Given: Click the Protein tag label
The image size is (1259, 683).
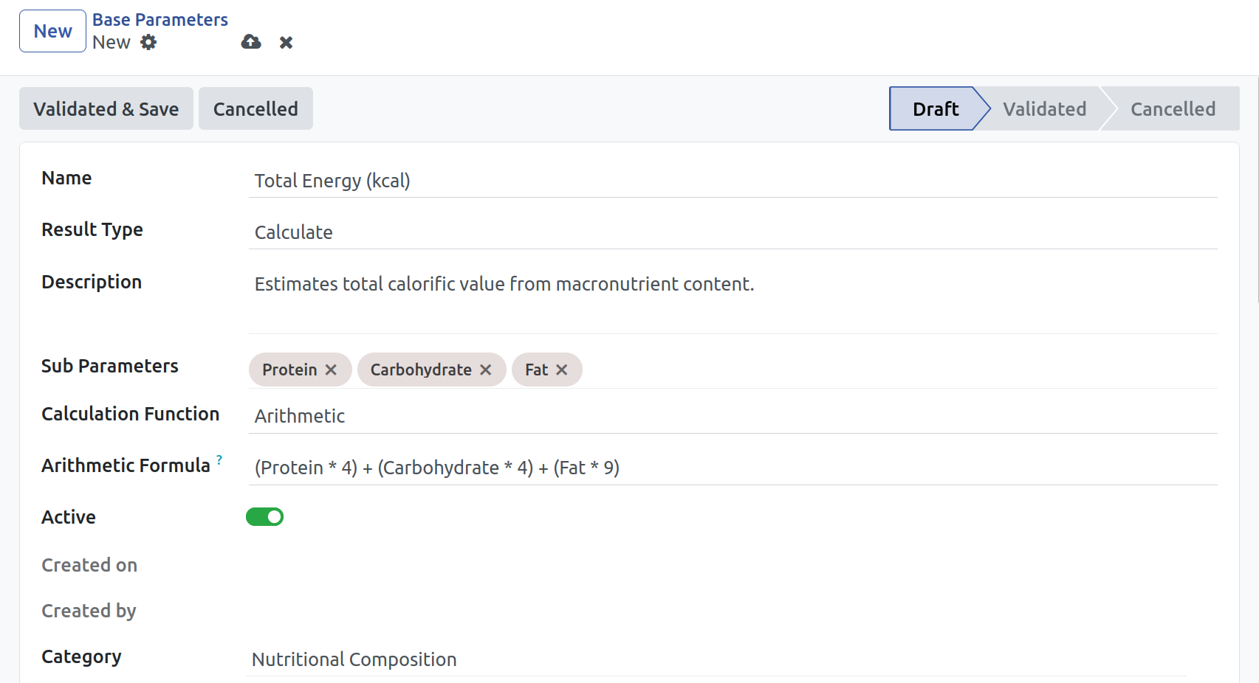Looking at the screenshot, I should point(289,370).
